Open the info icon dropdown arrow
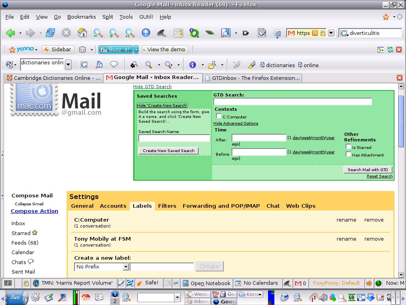Image resolution: width=406 pixels, height=305 pixels. tap(203, 65)
